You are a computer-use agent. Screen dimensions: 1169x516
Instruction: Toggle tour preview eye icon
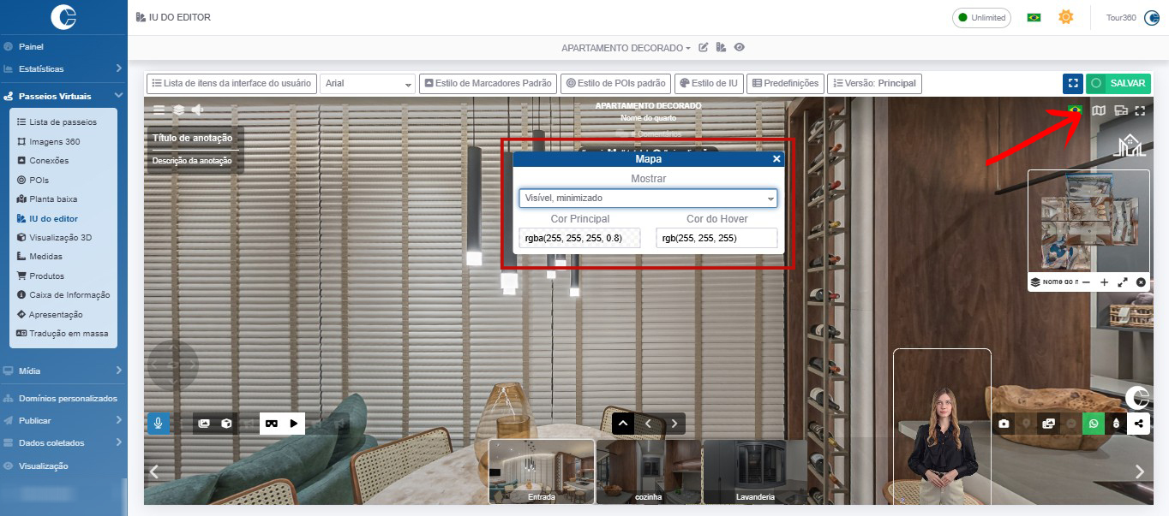tap(739, 48)
